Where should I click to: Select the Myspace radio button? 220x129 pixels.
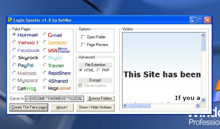click(14, 80)
